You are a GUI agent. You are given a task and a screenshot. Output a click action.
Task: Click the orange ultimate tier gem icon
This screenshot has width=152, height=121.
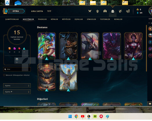10,48
